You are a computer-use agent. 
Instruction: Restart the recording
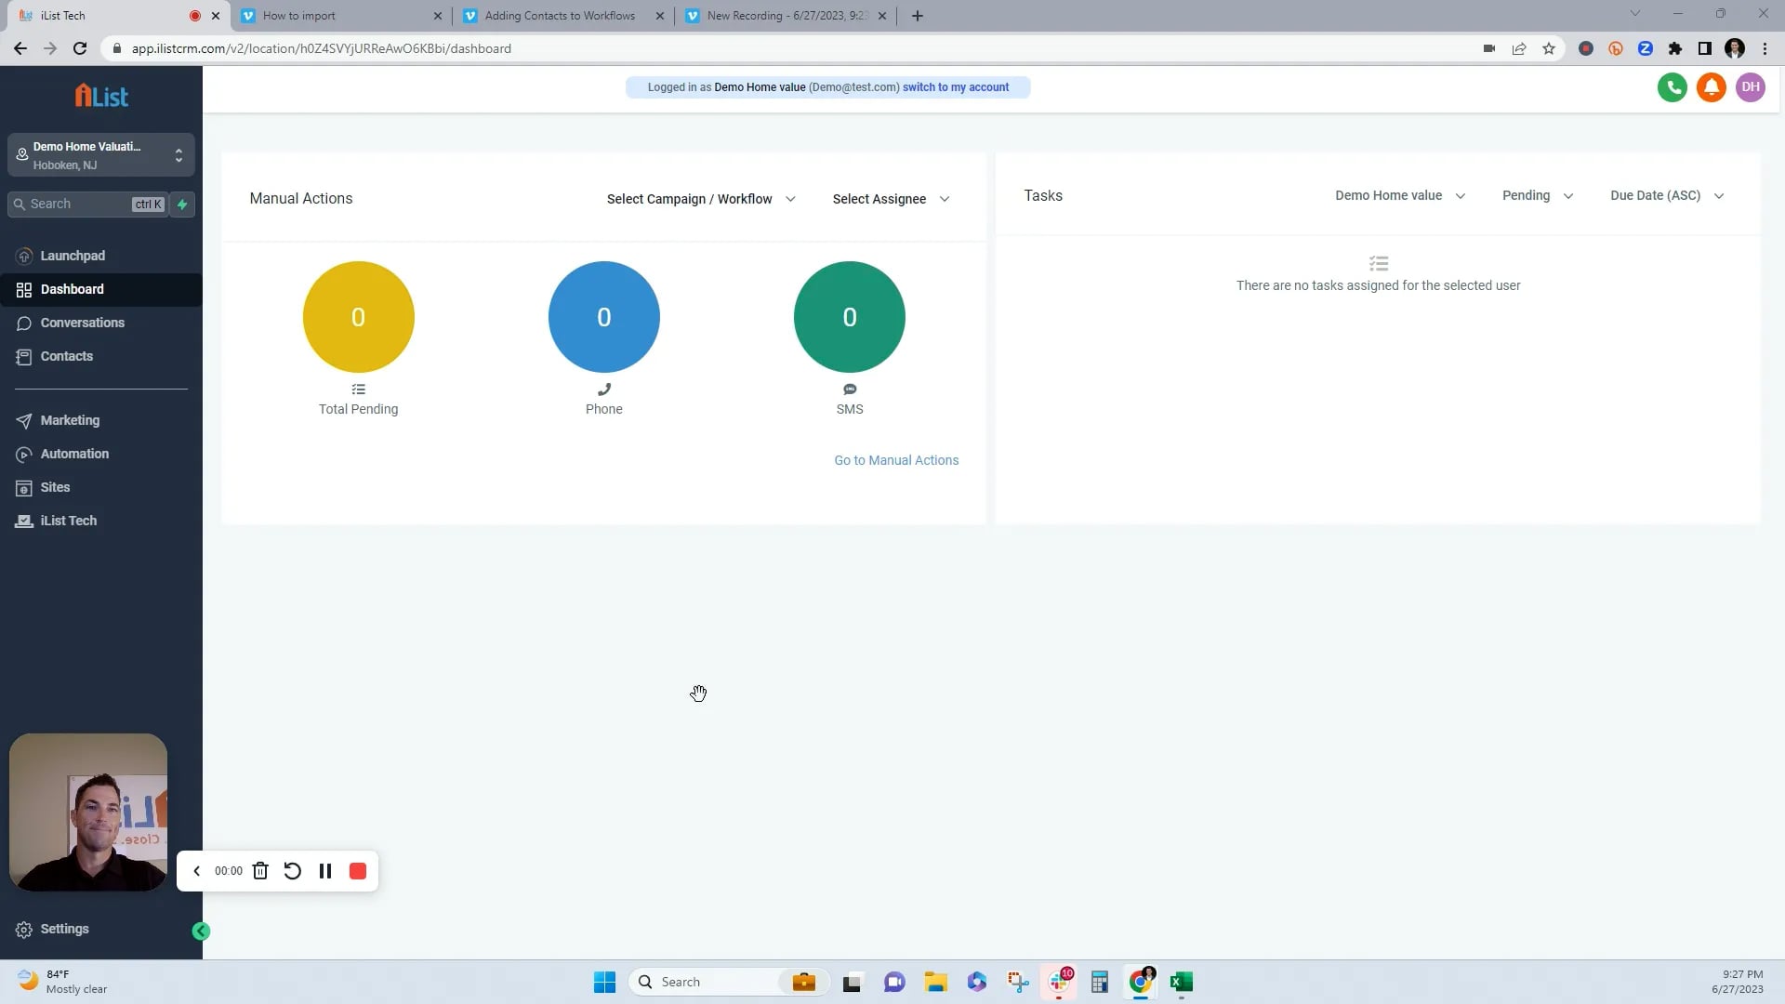(x=292, y=871)
